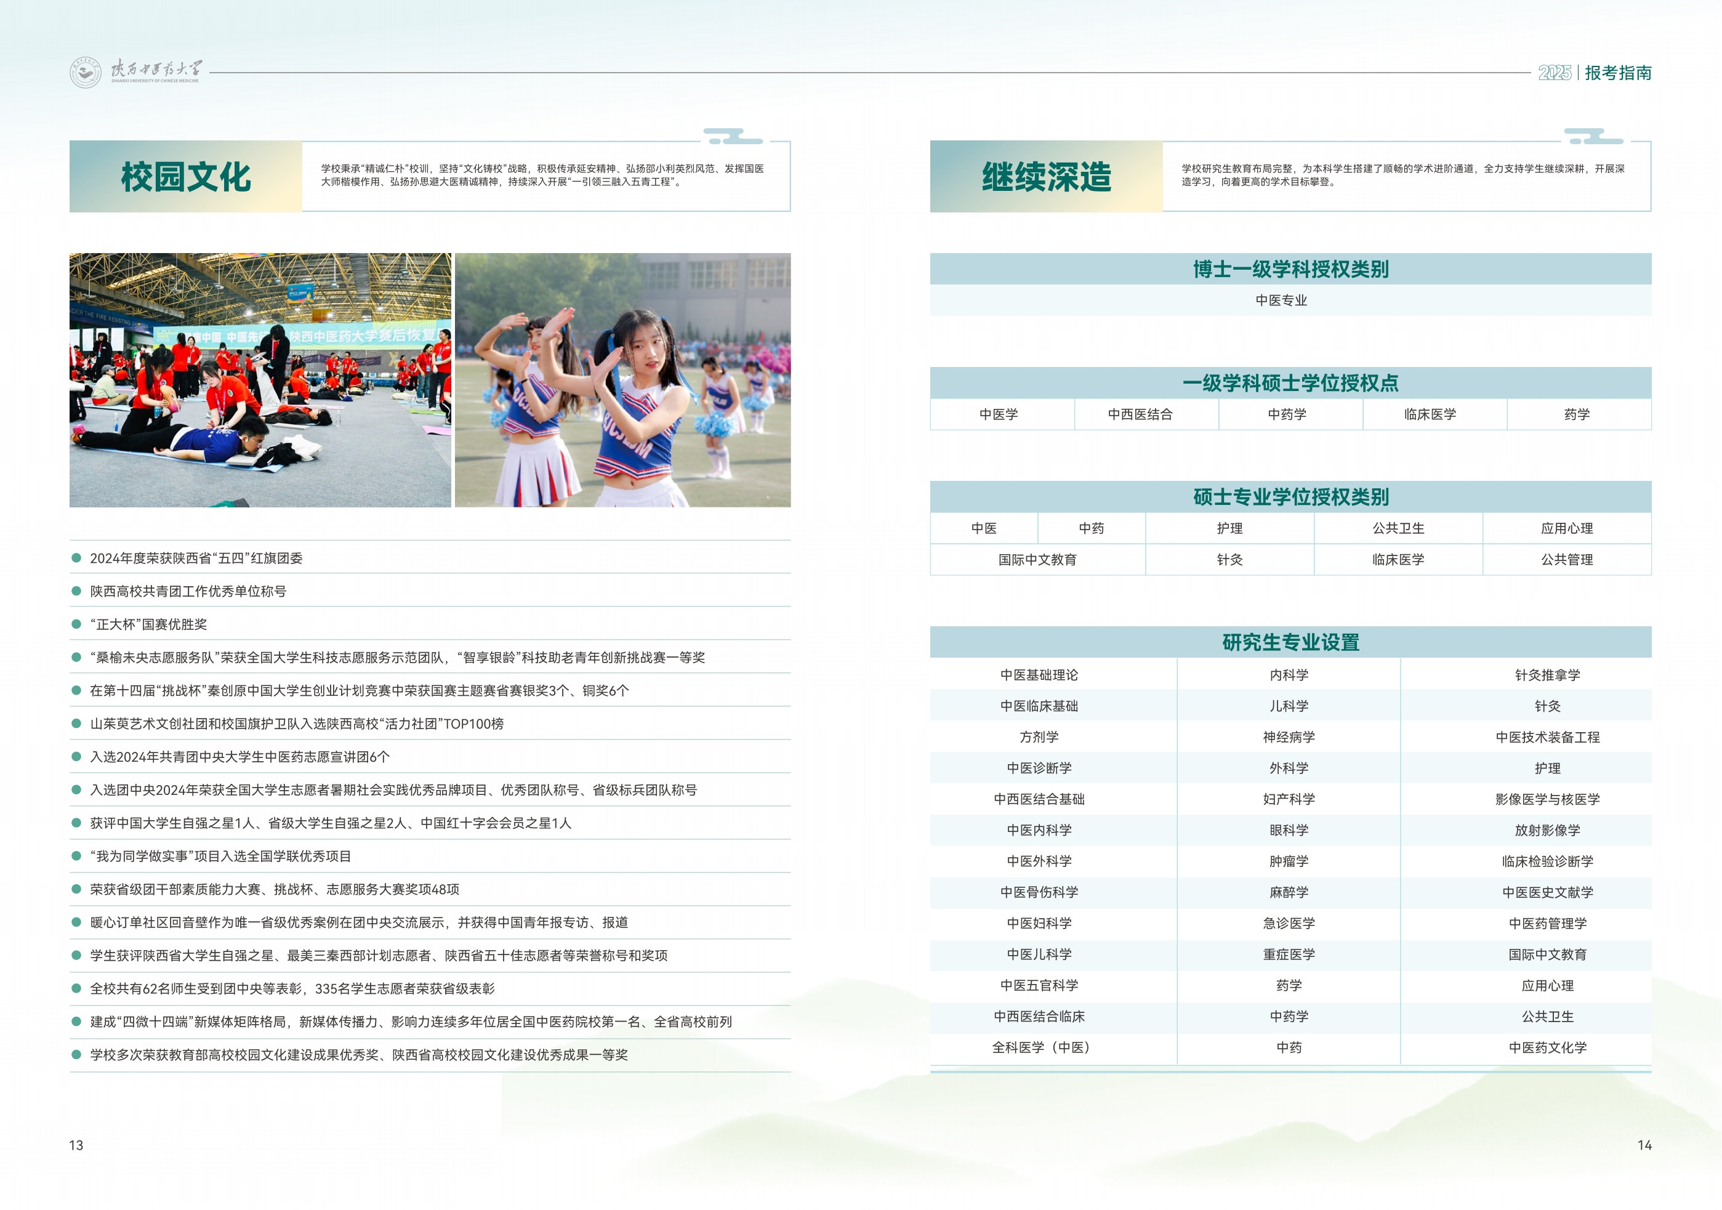Click the 博士一级学科授权类别 header bar
Screen dimensions: 1722x1210
[x=1290, y=269]
